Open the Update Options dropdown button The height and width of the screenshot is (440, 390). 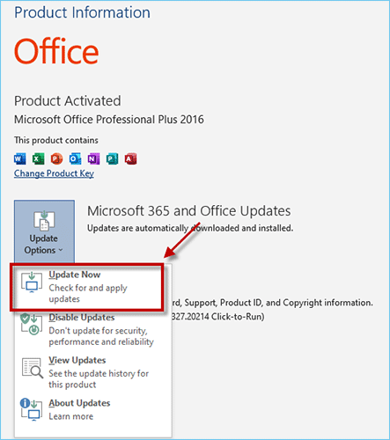(x=44, y=231)
